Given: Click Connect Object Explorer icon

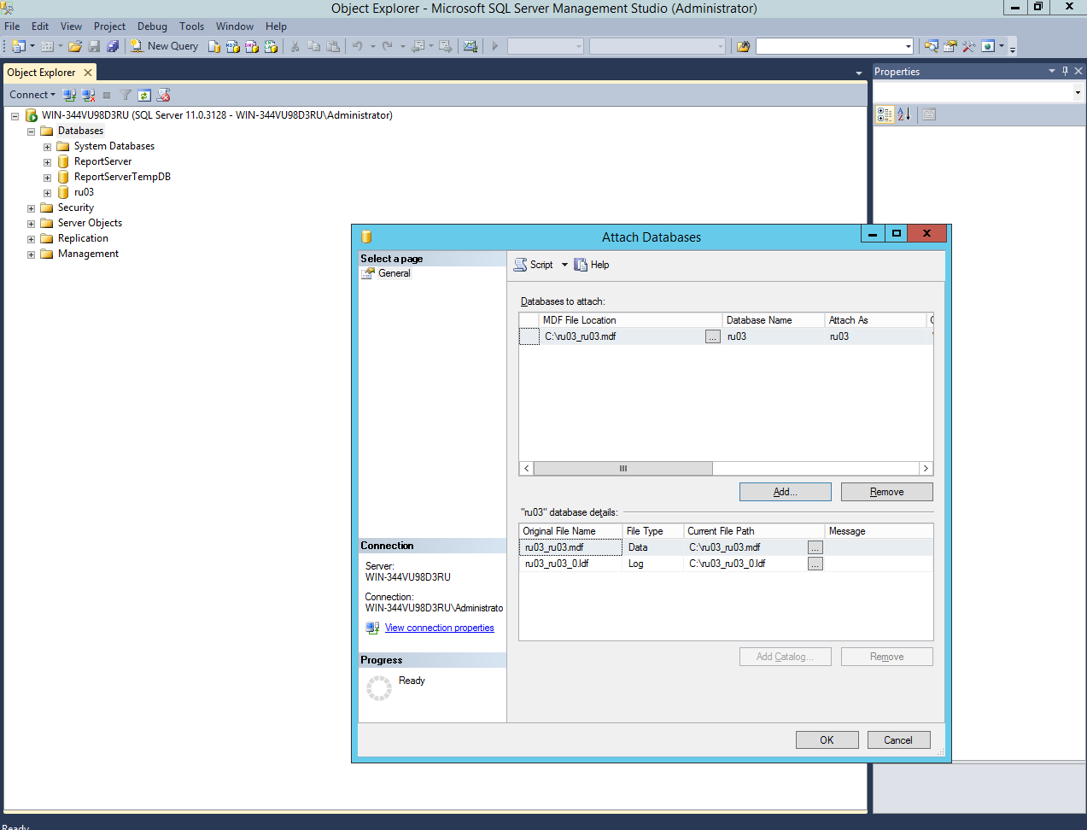Looking at the screenshot, I should coord(69,95).
